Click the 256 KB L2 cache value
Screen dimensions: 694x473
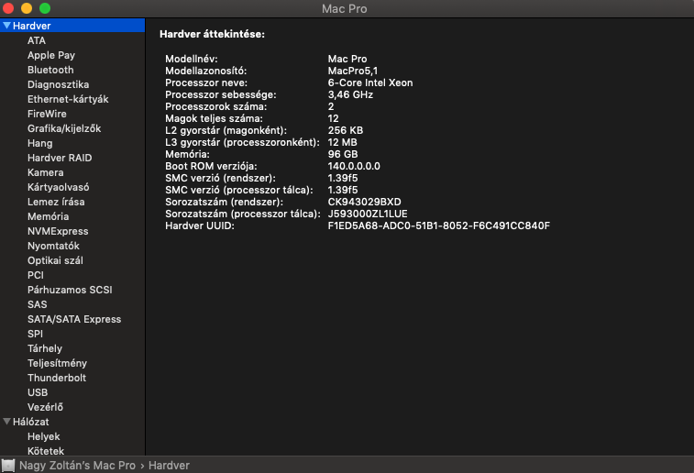coord(346,130)
